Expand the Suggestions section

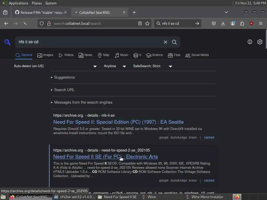pos(63,77)
